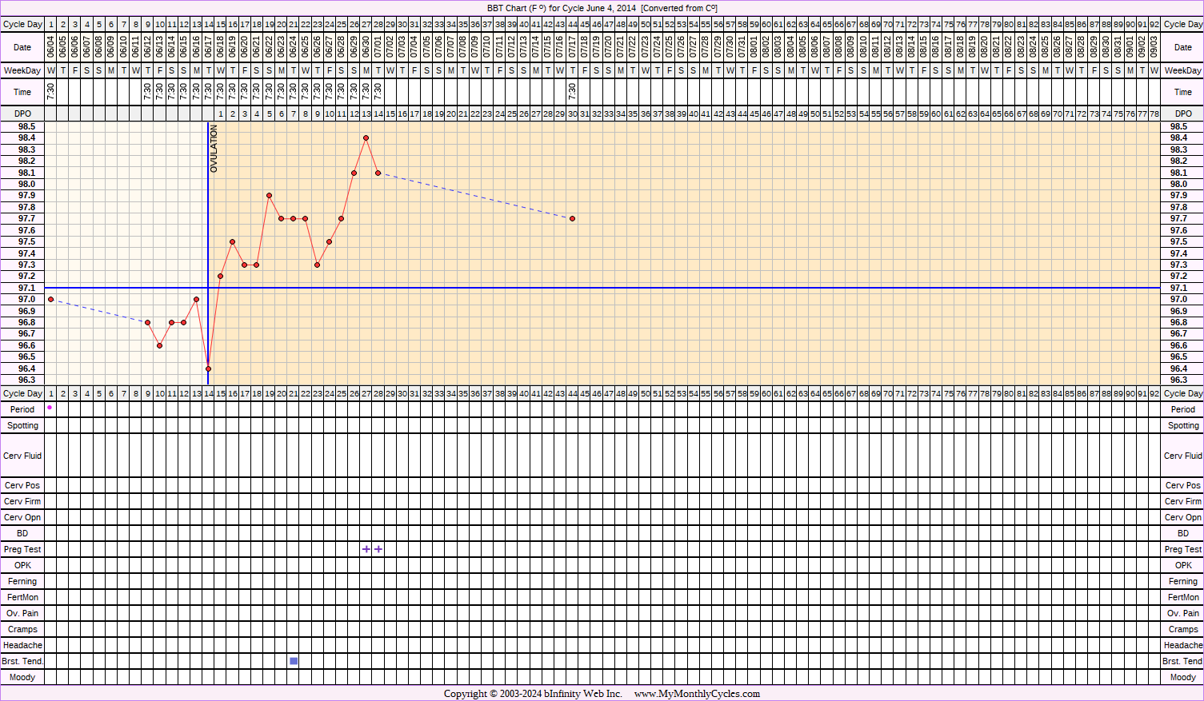1204x701 pixels.
Task: Select the blue square in Brst. Tend. row
Action: click(294, 661)
